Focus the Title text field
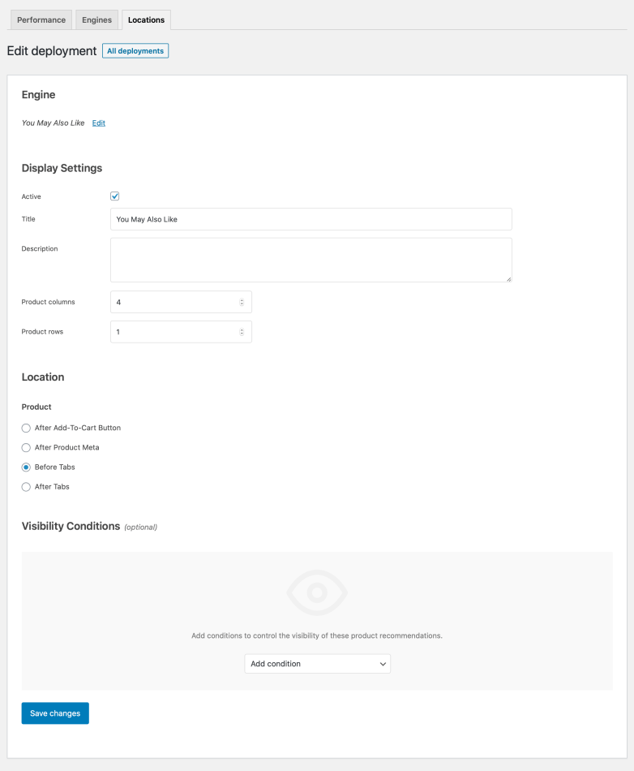 [311, 219]
